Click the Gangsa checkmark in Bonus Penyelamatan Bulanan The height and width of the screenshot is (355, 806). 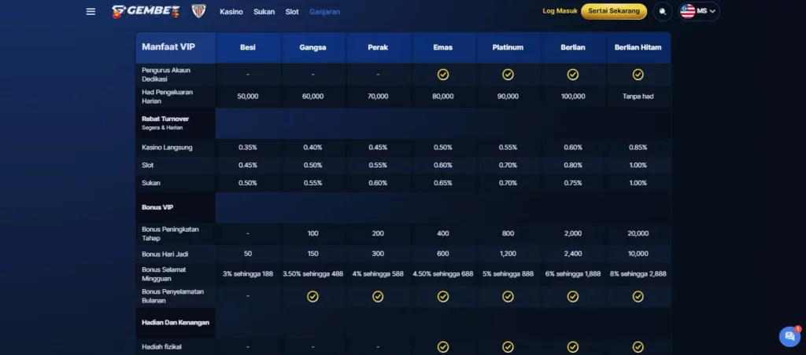(312, 297)
